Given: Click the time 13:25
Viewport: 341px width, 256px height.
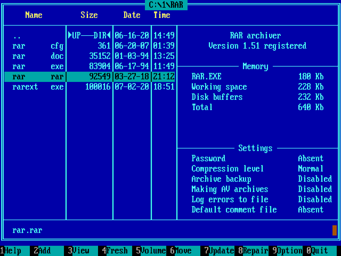Looking at the screenshot, I should (x=164, y=56).
